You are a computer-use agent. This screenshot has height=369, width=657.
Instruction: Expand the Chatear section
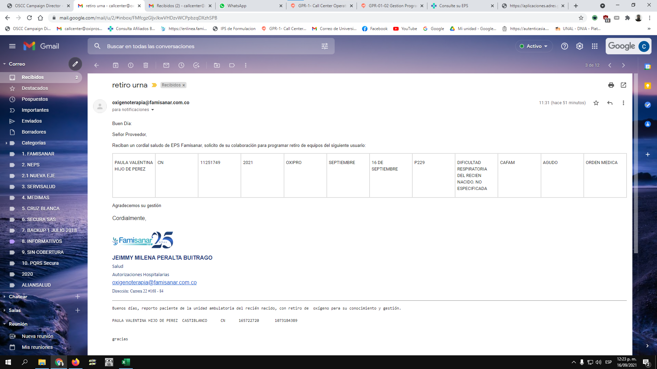4,297
